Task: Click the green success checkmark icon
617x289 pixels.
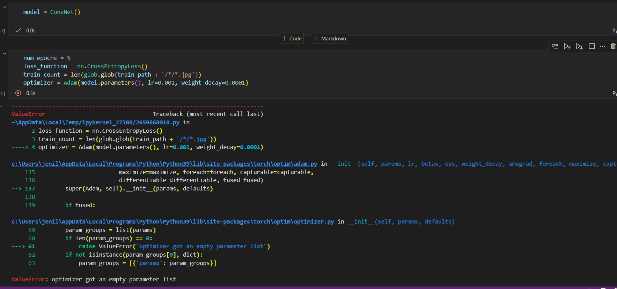Action: (x=18, y=30)
